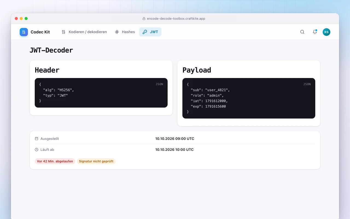
Task: Click the Codec Kit logo icon
Action: [x=24, y=32]
